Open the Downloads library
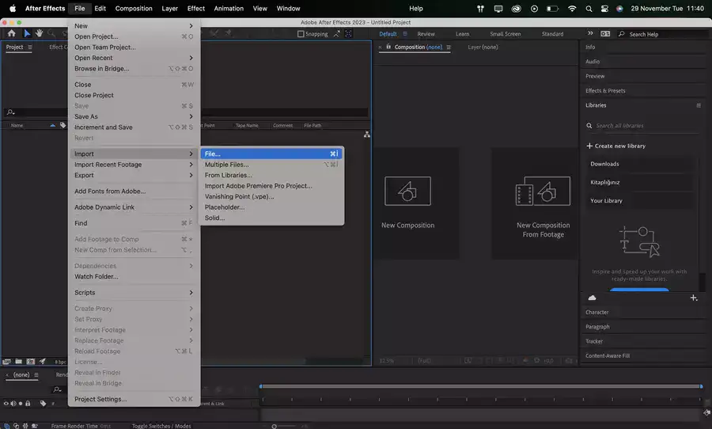712x429 pixels. pyautogui.click(x=640, y=164)
